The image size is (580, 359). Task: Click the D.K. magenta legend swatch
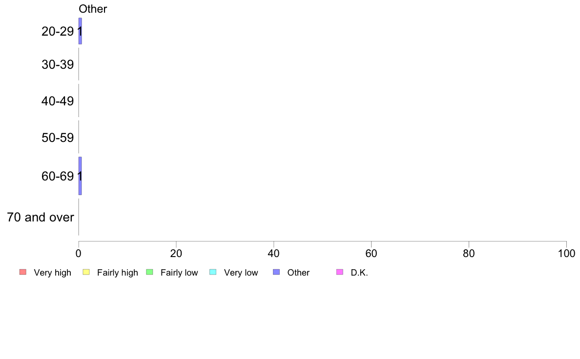[340, 272]
